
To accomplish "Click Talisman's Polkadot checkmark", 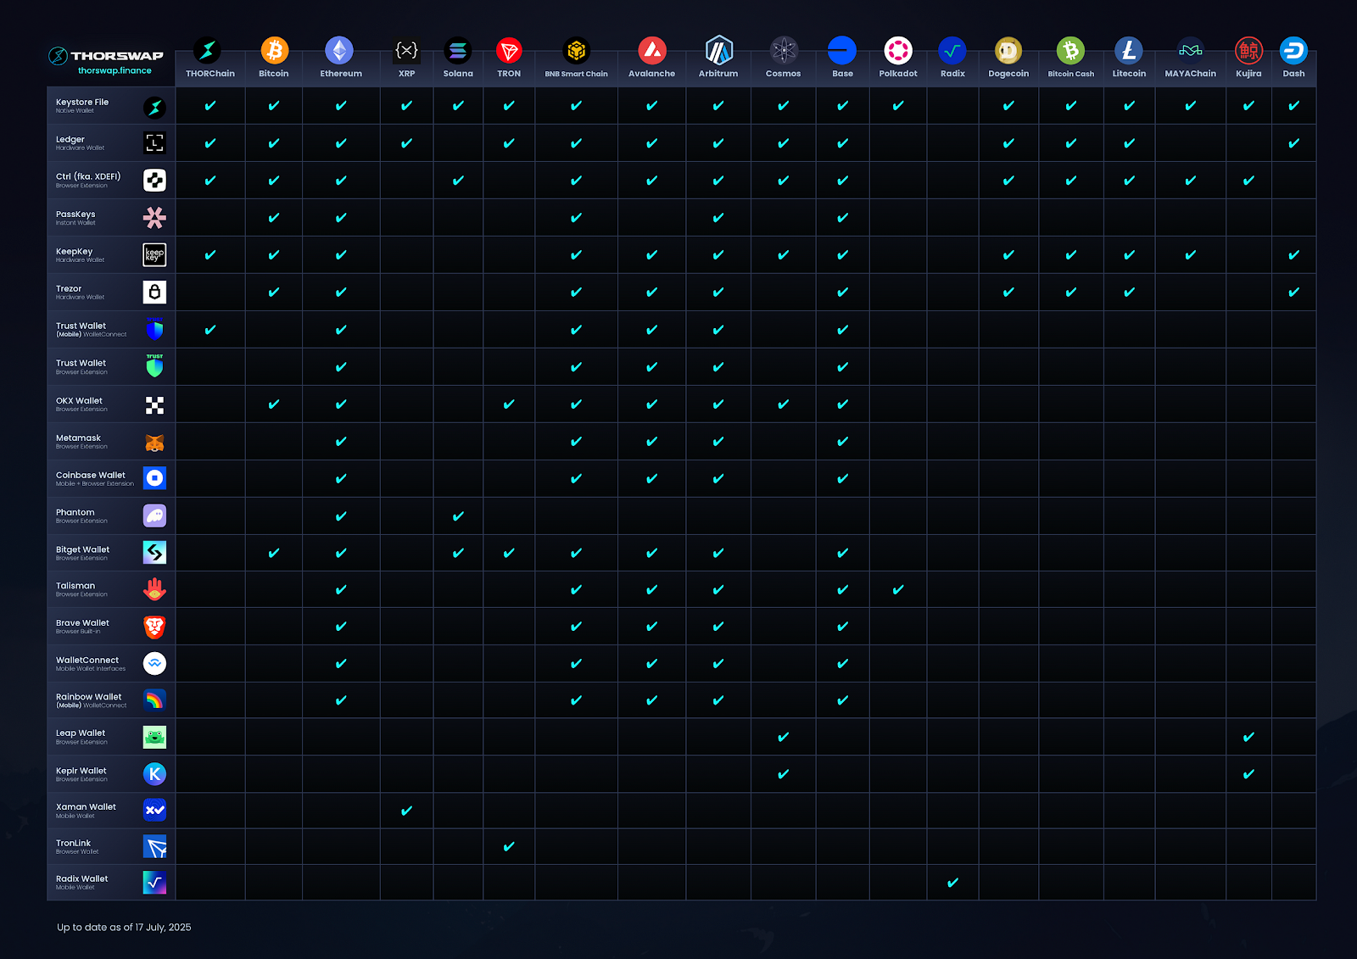I will pos(898,589).
